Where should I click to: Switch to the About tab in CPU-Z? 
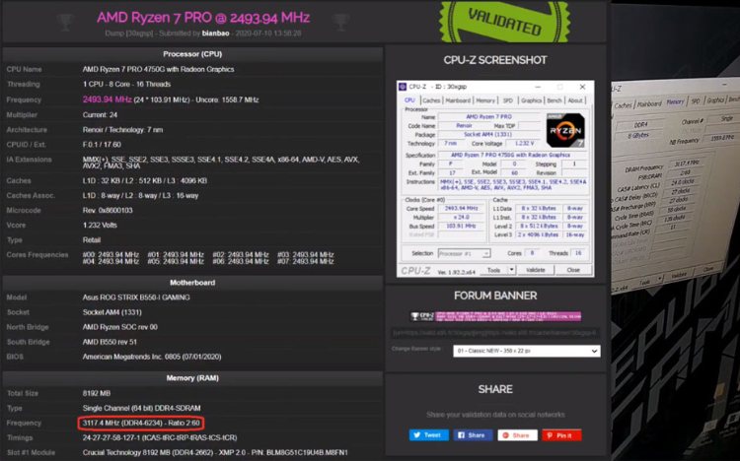575,100
